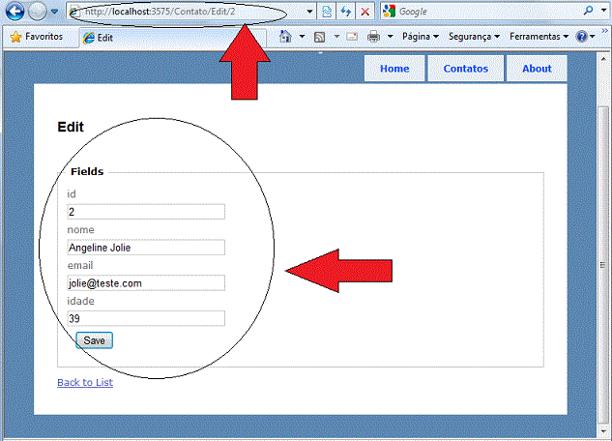Open search provider dropdown arrow
Image resolution: width=612 pixels, height=441 pixels.
[604, 11]
